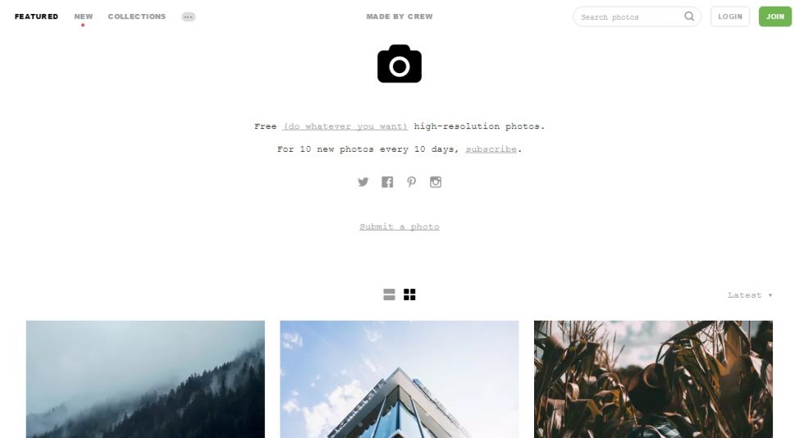Follow the subscribe link
Image resolution: width=804 pixels, height=438 pixels.
[491, 149]
